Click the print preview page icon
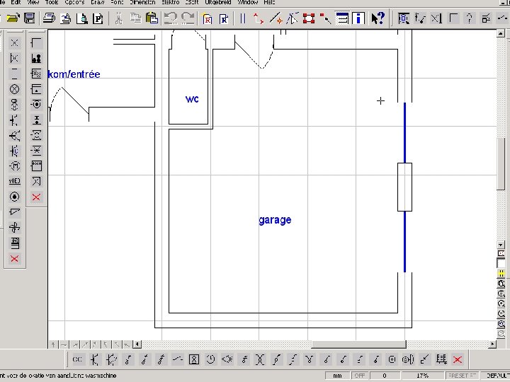The image size is (510, 382). (x=82, y=18)
